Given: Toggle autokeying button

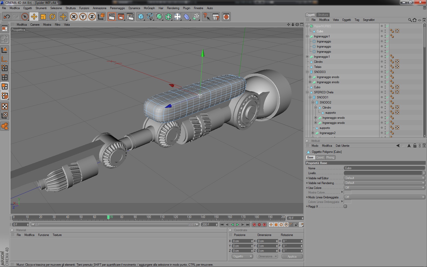Looking at the screenshot, I should tap(259, 225).
